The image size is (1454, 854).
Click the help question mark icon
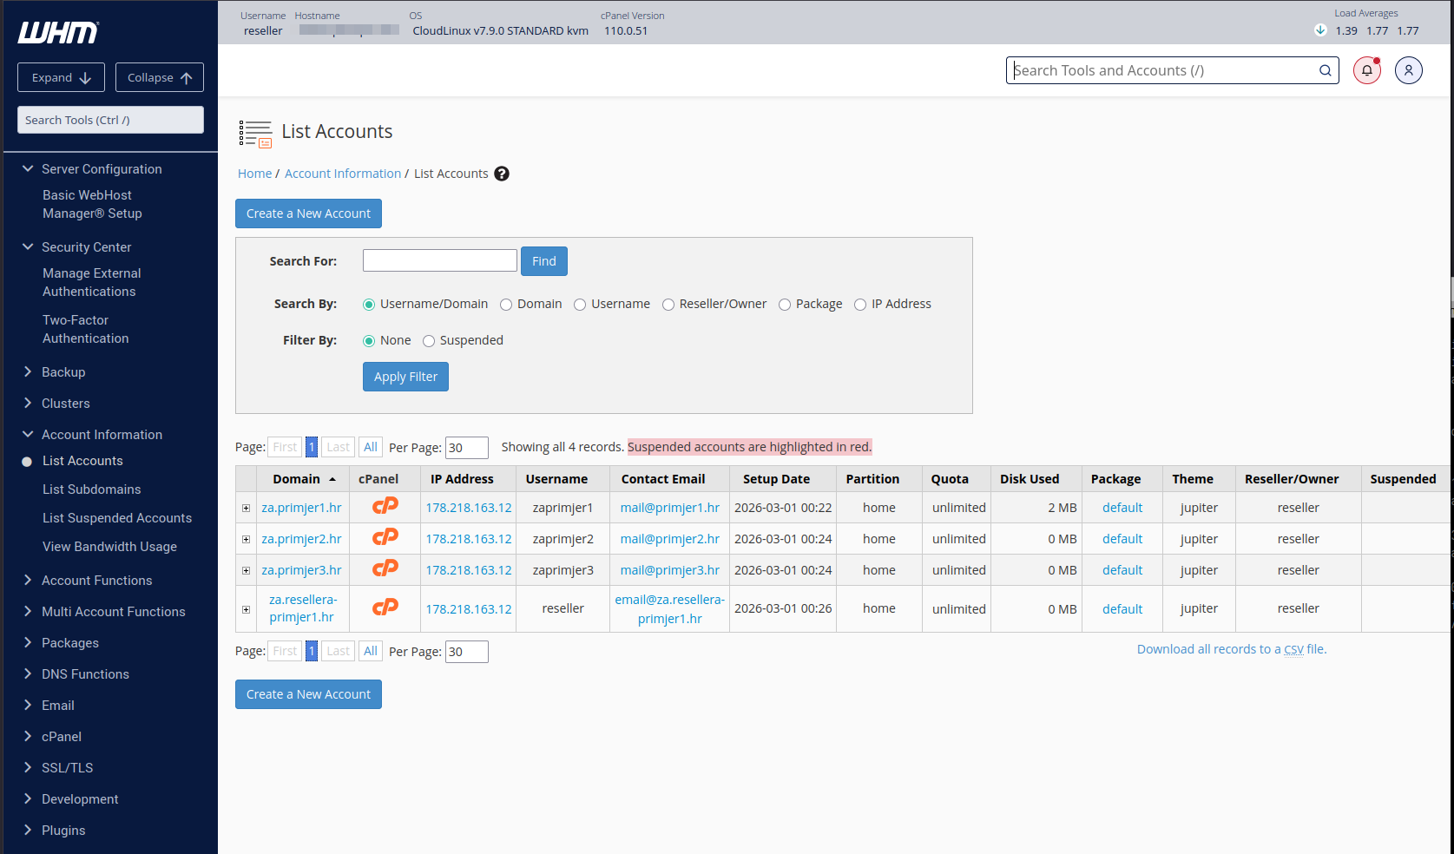[x=502, y=174]
